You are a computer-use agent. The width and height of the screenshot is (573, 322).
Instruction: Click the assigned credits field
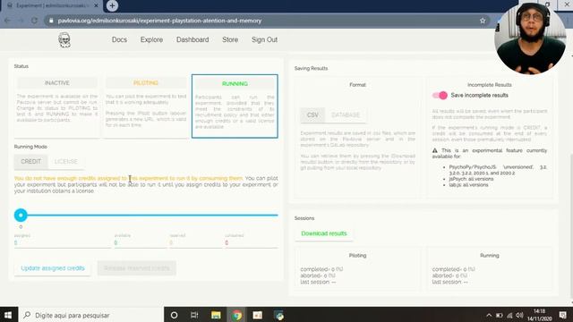point(62,242)
